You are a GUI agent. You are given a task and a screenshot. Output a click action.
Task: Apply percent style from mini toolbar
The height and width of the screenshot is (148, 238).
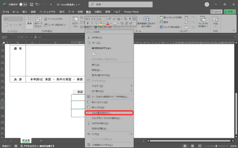pos(125,19)
